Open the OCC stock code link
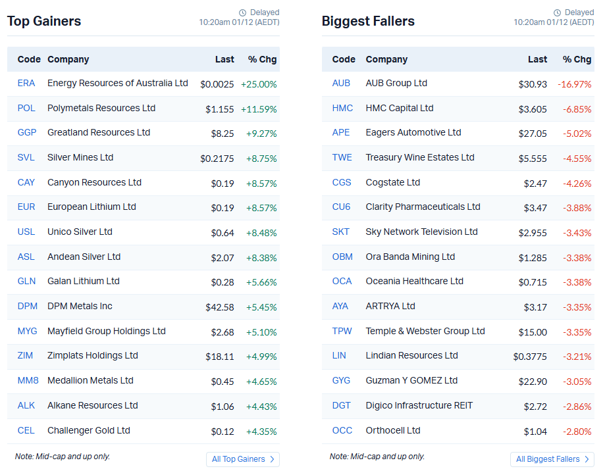This screenshot has height=473, width=605. click(342, 431)
